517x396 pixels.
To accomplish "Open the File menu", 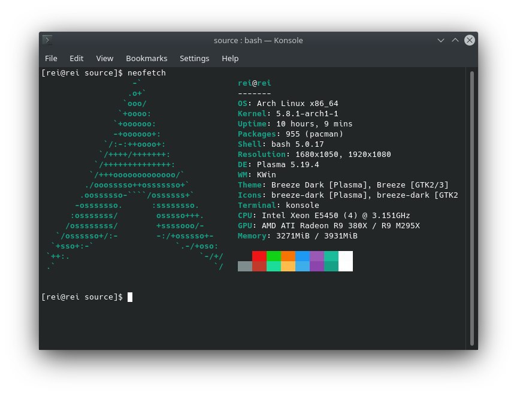I will point(51,58).
